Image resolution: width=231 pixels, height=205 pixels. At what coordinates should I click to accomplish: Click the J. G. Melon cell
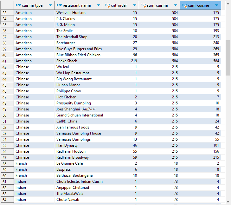(x=79, y=25)
